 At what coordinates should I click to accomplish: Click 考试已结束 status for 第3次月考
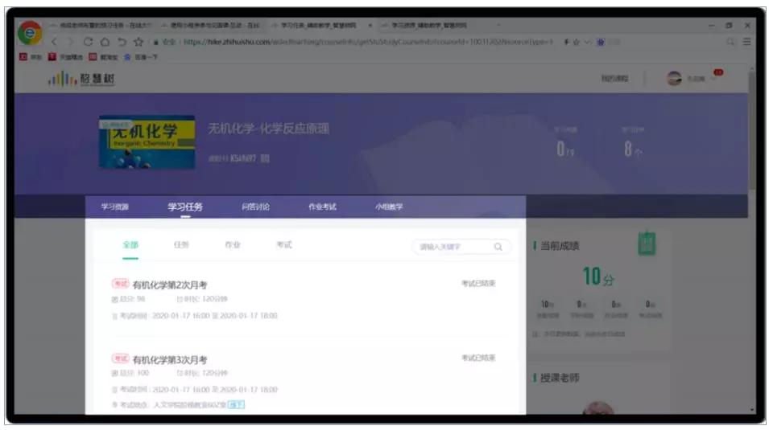[x=478, y=358]
